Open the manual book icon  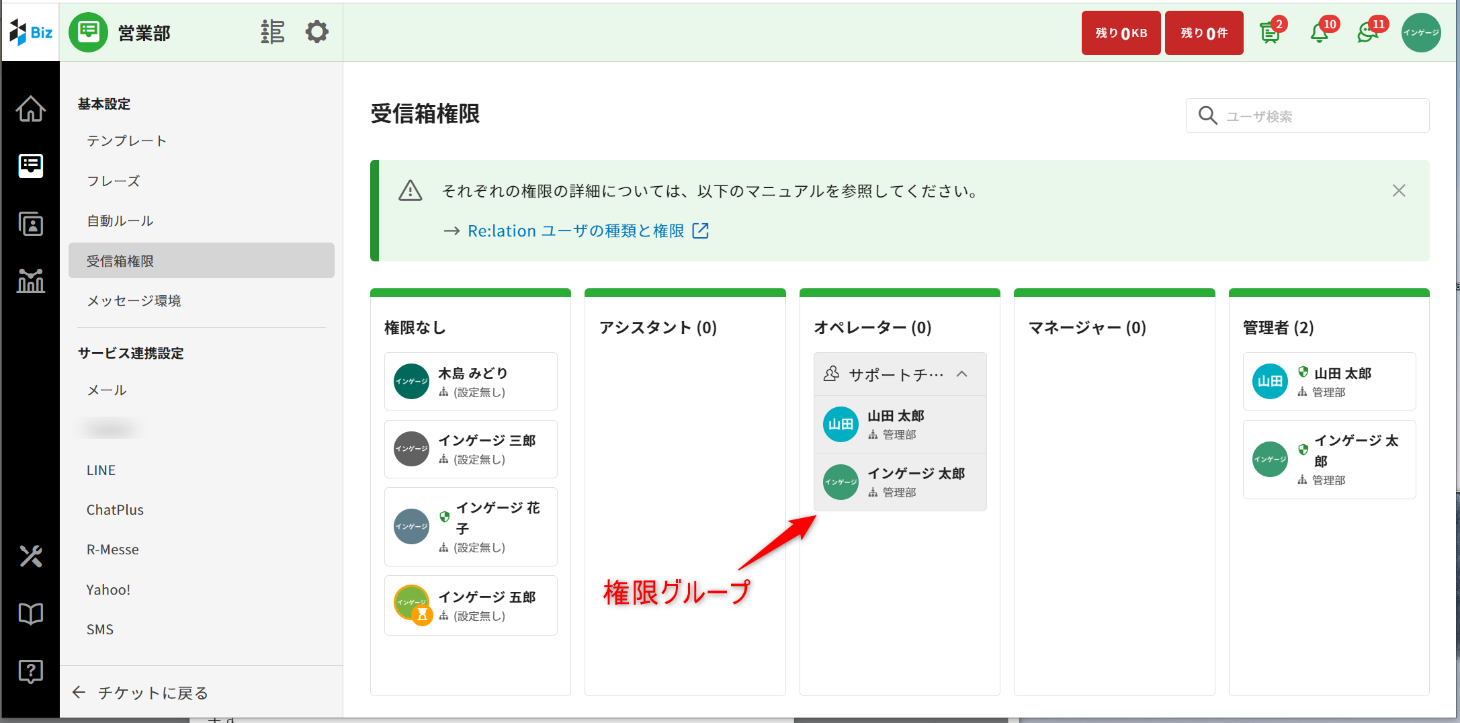click(x=31, y=613)
